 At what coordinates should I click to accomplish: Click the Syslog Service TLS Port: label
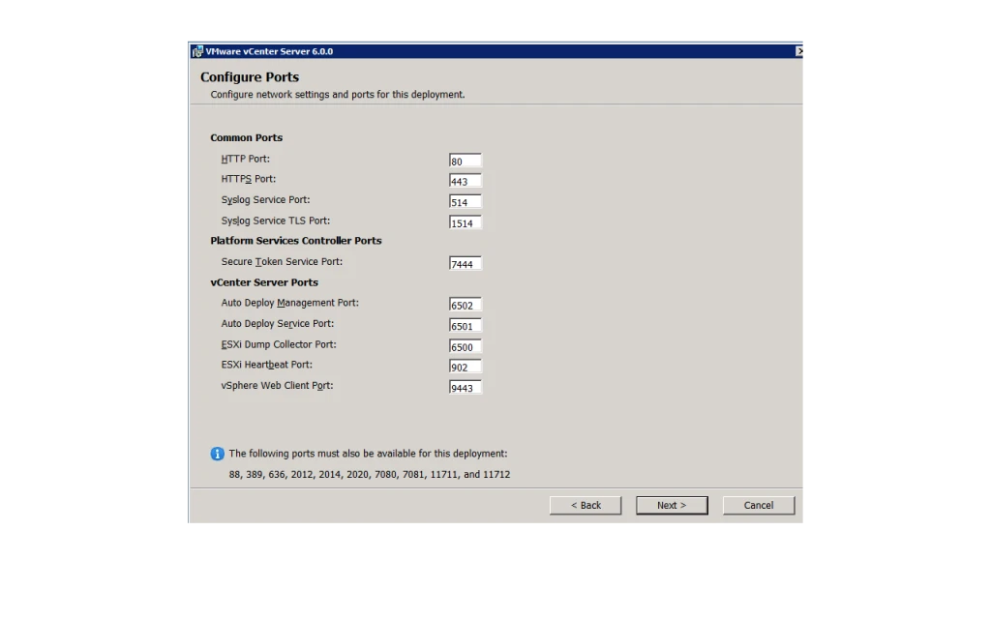click(x=276, y=221)
